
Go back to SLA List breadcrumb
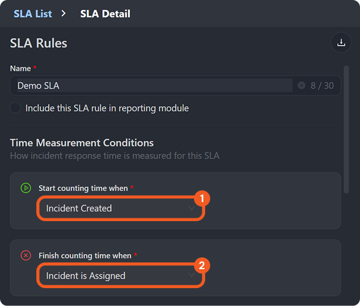point(32,13)
